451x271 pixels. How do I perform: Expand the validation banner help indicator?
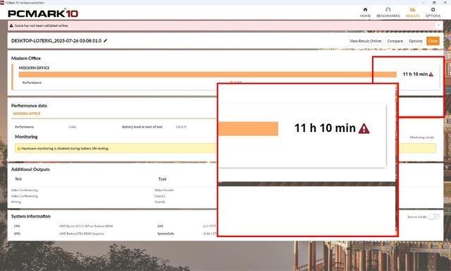pyautogui.click(x=438, y=25)
